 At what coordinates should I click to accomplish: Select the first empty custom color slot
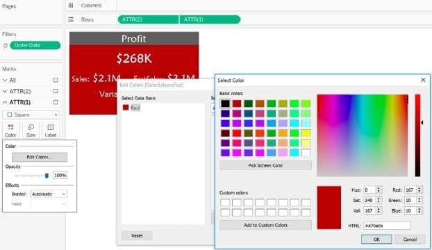point(225,203)
